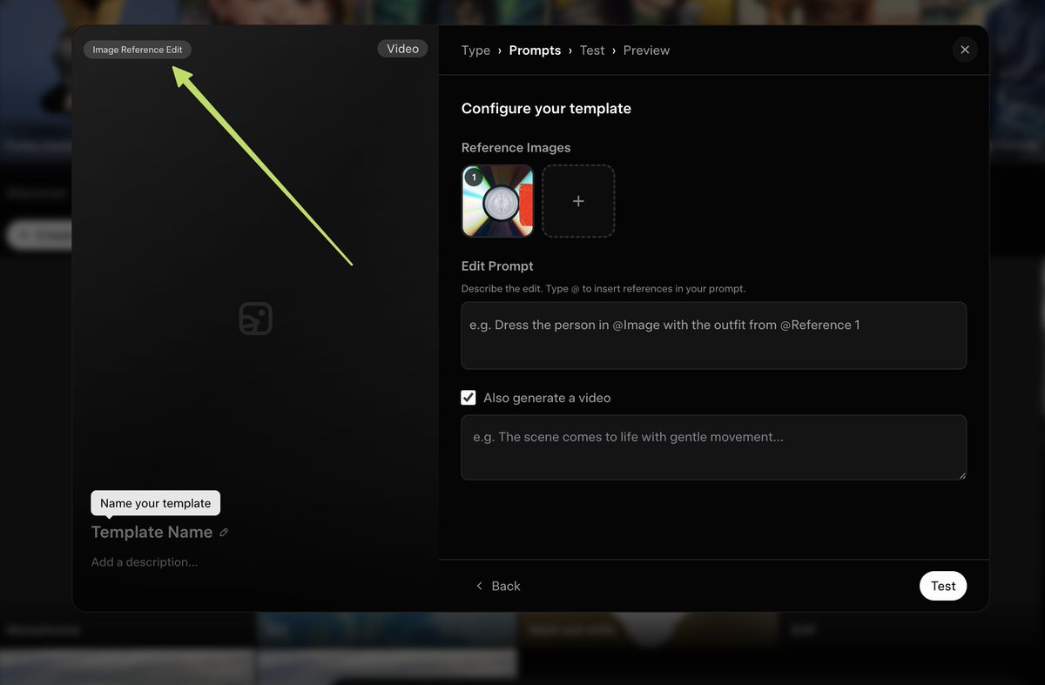This screenshot has width=1045, height=685.
Task: Focus the Edit Prompt text box
Action: click(713, 335)
